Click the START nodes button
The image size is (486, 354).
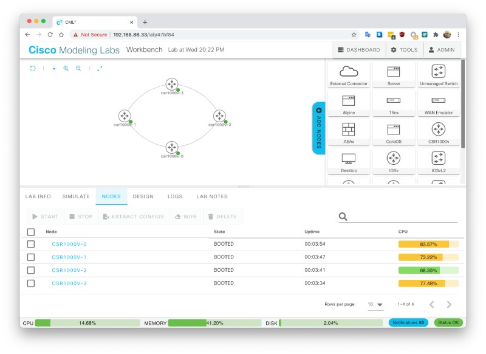pos(46,217)
